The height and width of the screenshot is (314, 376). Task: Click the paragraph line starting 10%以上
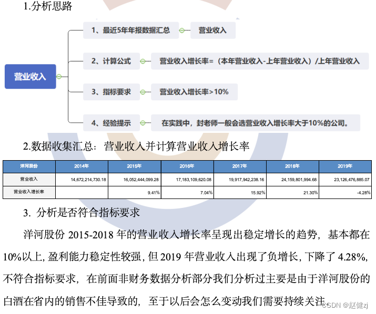click(186, 257)
